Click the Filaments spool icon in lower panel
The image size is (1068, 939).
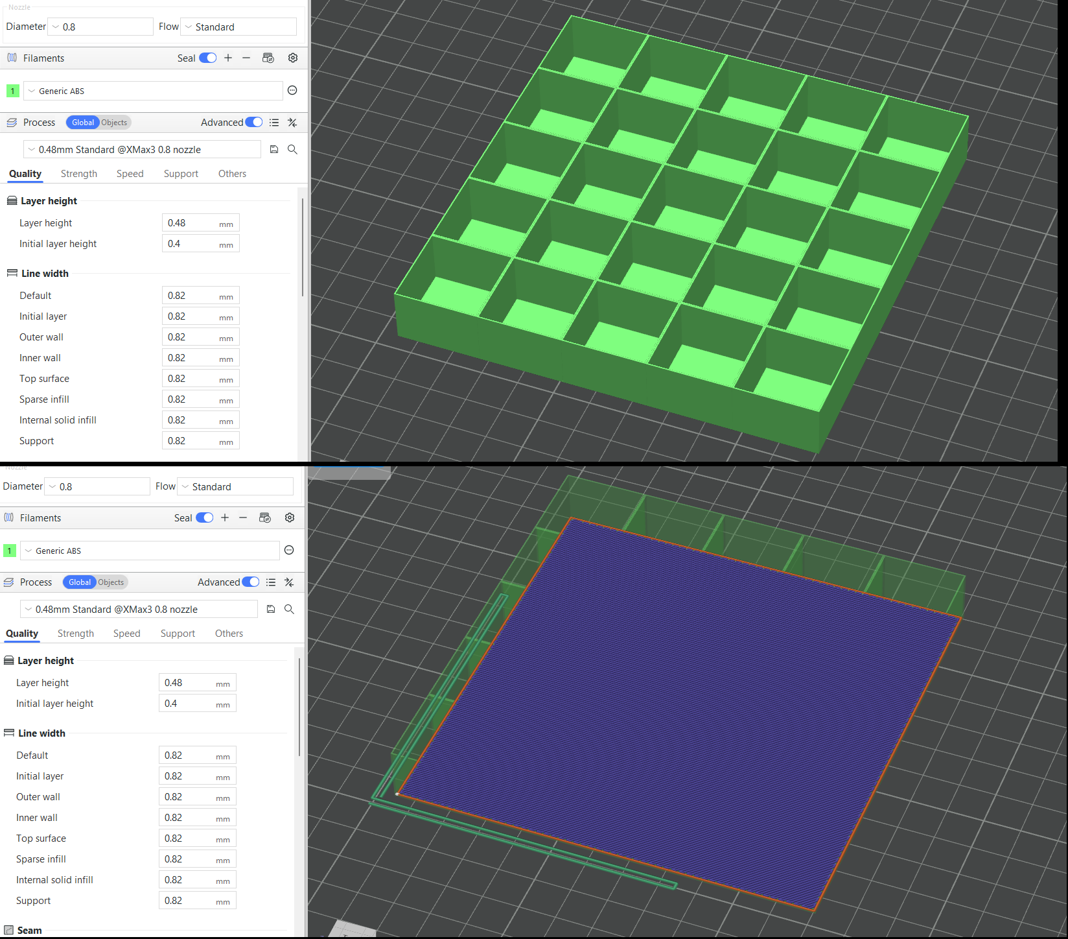point(8,517)
